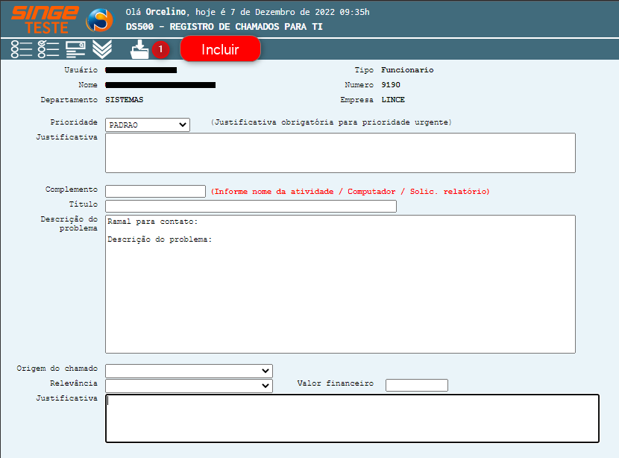Image resolution: width=619 pixels, height=458 pixels.
Task: Click the DS500 Registro de Chamados title
Action: pos(224,26)
